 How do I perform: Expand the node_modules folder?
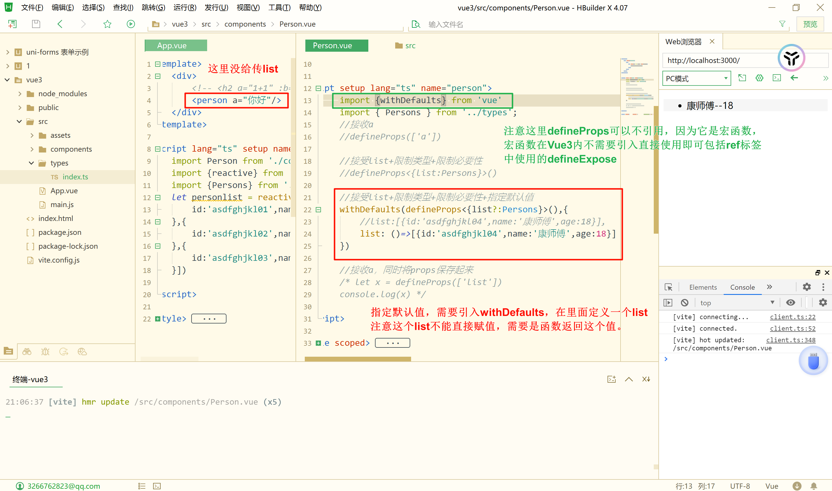20,94
